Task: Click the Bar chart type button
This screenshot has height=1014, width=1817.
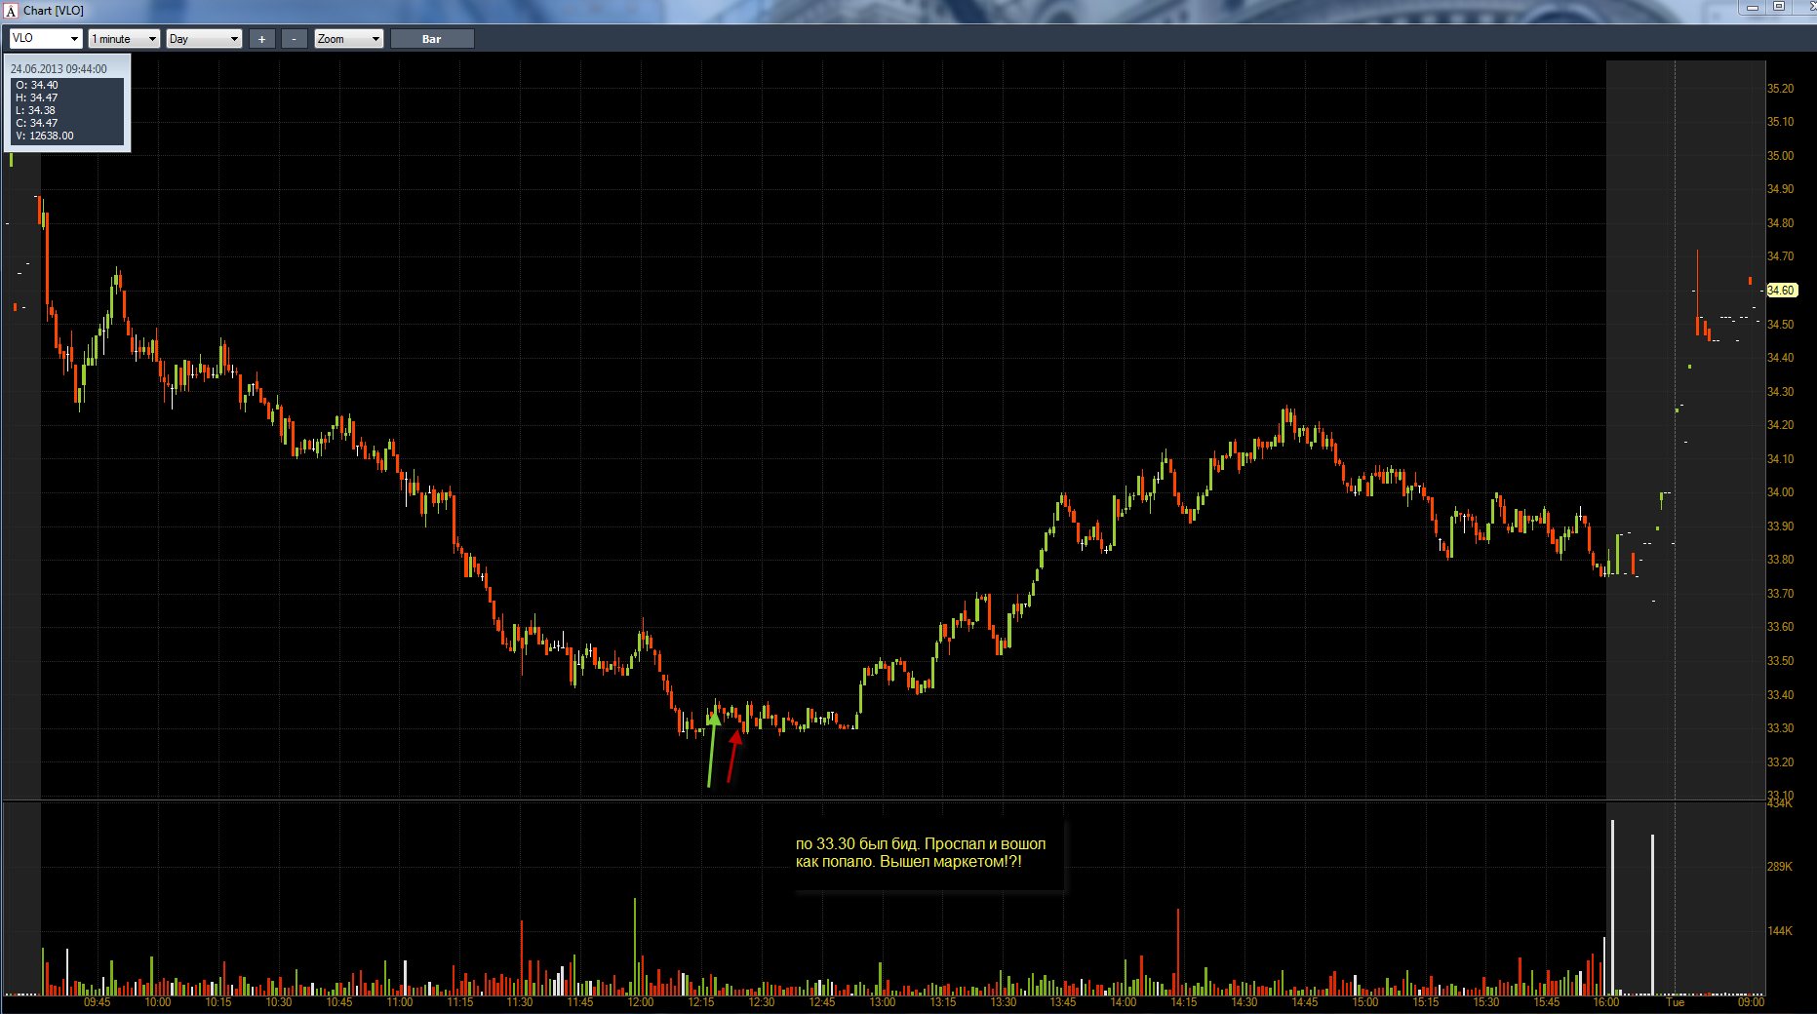Action: pos(432,38)
